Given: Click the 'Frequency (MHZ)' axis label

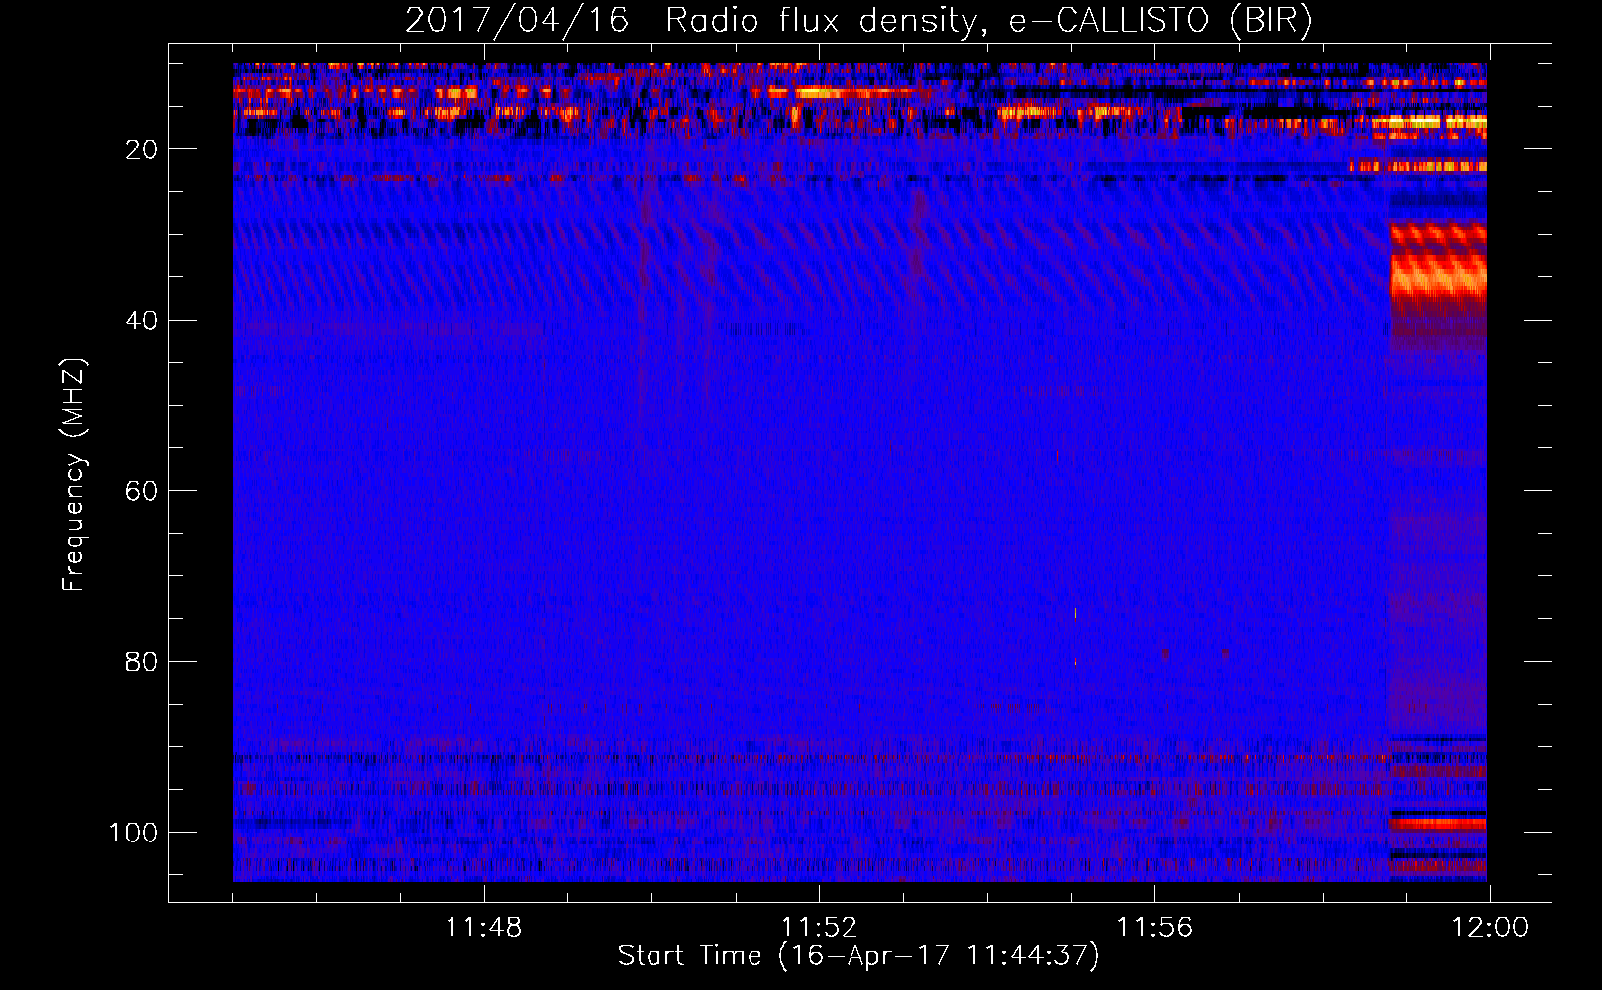Looking at the screenshot, I should [x=74, y=475].
